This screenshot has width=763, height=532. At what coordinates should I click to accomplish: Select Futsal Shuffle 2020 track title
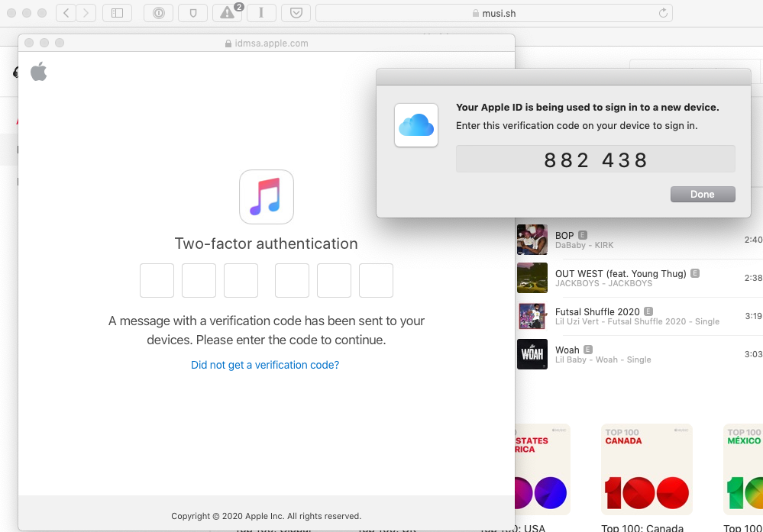pyautogui.click(x=597, y=311)
